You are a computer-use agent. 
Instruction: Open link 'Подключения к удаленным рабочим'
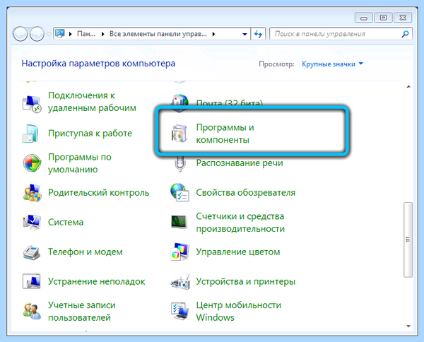[x=92, y=102]
